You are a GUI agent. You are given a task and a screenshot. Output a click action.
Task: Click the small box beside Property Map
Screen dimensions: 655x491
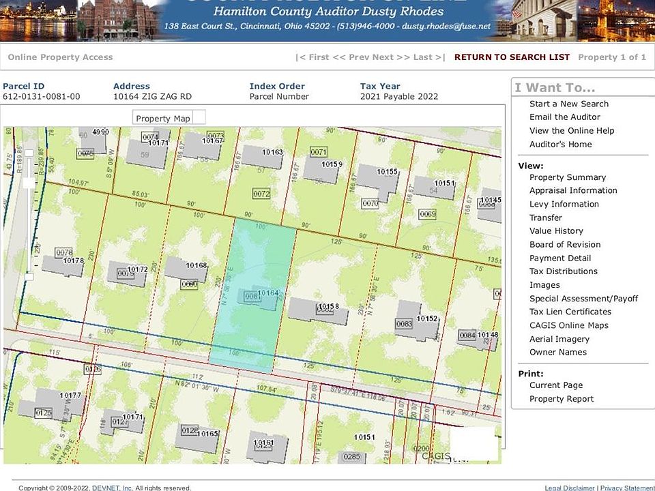coord(199,117)
